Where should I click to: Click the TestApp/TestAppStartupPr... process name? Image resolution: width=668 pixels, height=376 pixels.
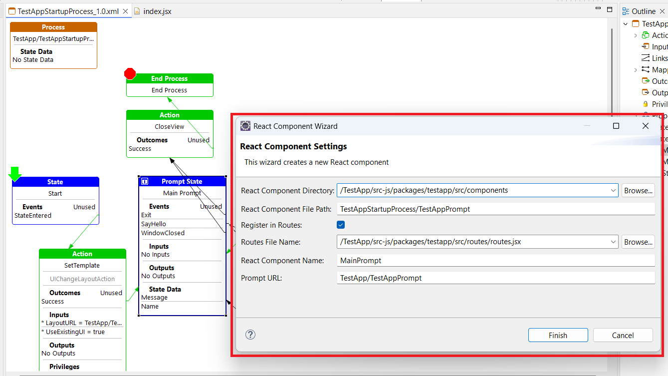53,38
